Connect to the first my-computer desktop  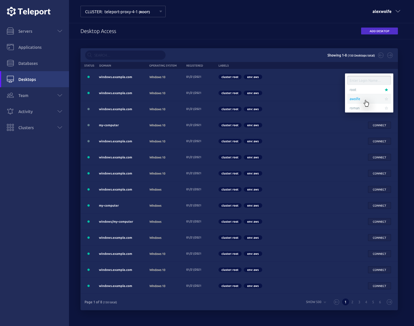[x=379, y=125]
